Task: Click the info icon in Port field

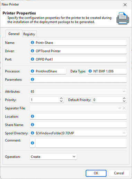Action: pos(33,59)
